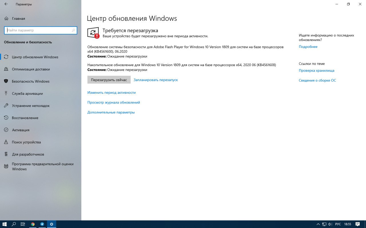This screenshot has width=366, height=228.
Task: Go back with the arrow icon
Action: tap(6, 4)
